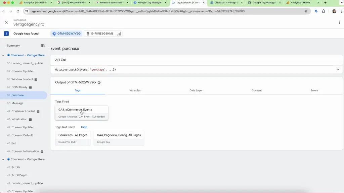Clear the event list with the trash icon
The image size is (344, 193).
[x=43, y=46]
